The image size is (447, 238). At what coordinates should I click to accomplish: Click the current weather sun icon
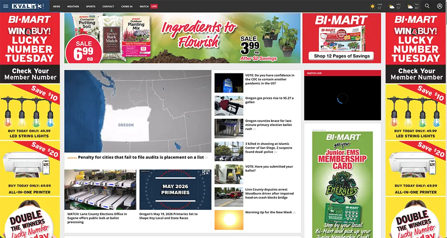coord(373,6)
